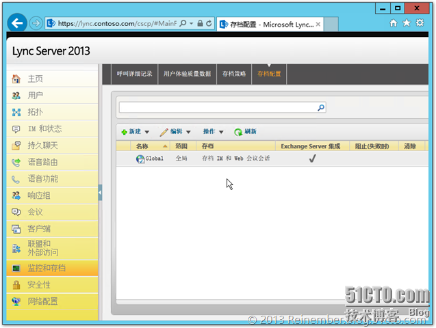Collapse the left navigation pane splitter
The image size is (436, 328).
pyautogui.click(x=100, y=193)
